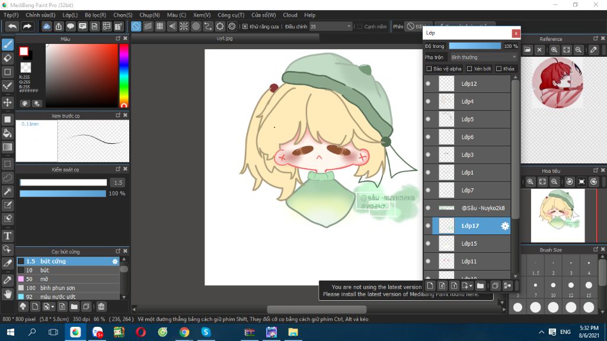Viewport: 607px width, 341px height.
Task: Open Pha trộn blend mode dropdown
Action: (x=484, y=57)
